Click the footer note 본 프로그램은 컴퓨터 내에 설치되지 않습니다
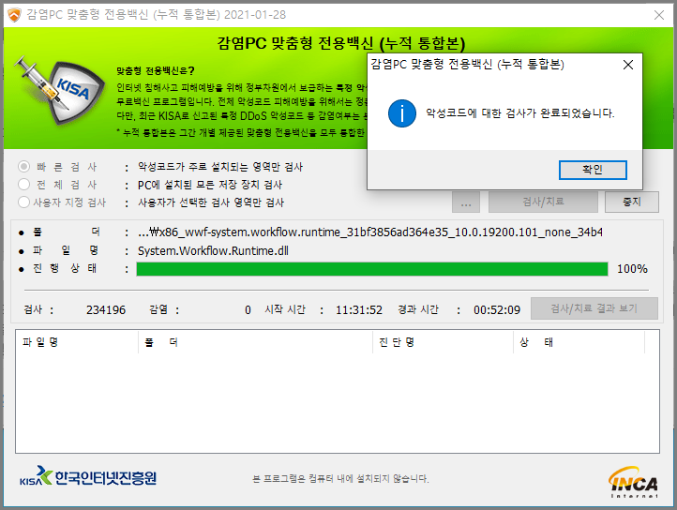677x510 pixels. click(x=340, y=478)
